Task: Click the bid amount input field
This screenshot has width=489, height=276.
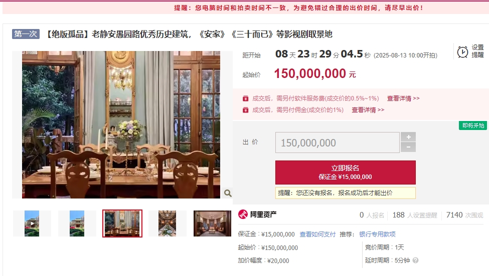Action: pos(337,142)
